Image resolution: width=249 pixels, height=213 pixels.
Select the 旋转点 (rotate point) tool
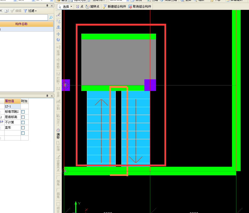point(92,7)
